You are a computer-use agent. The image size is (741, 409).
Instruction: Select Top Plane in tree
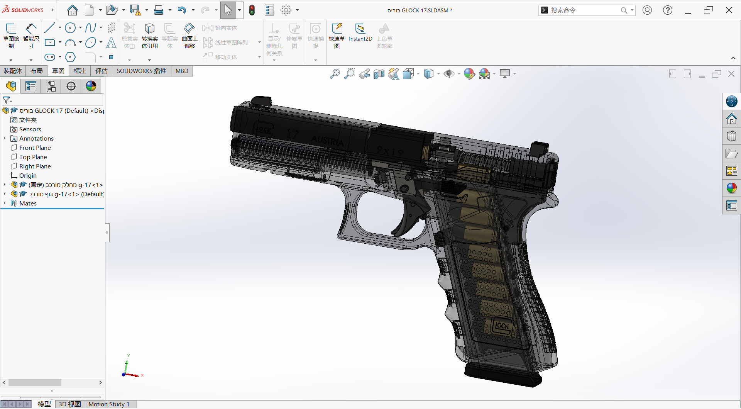click(x=33, y=157)
